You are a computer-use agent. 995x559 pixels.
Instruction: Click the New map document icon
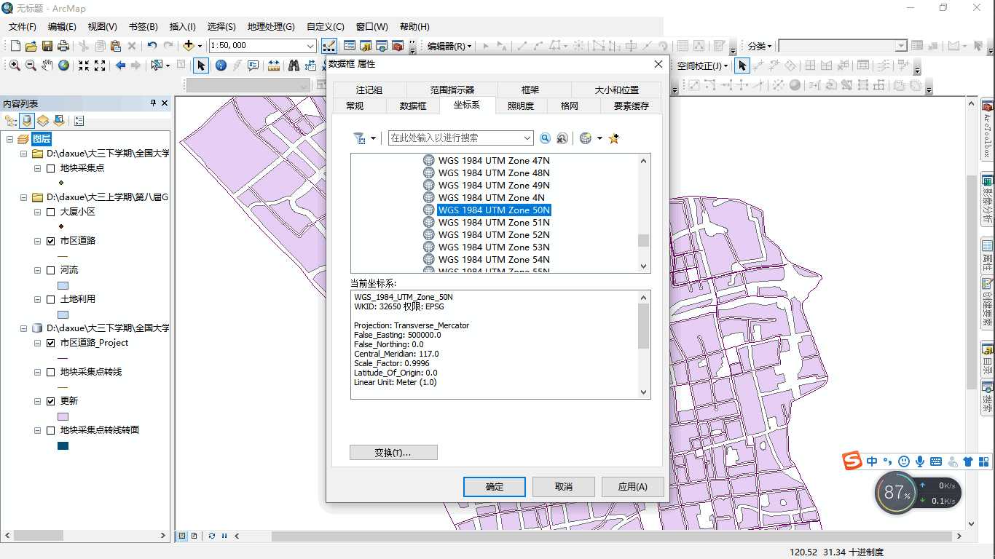(15, 46)
